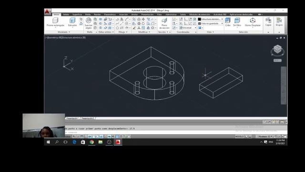The image size is (305, 172).
Task: Open the Malla ribbon tab
Action: pyautogui.click(x=88, y=15)
